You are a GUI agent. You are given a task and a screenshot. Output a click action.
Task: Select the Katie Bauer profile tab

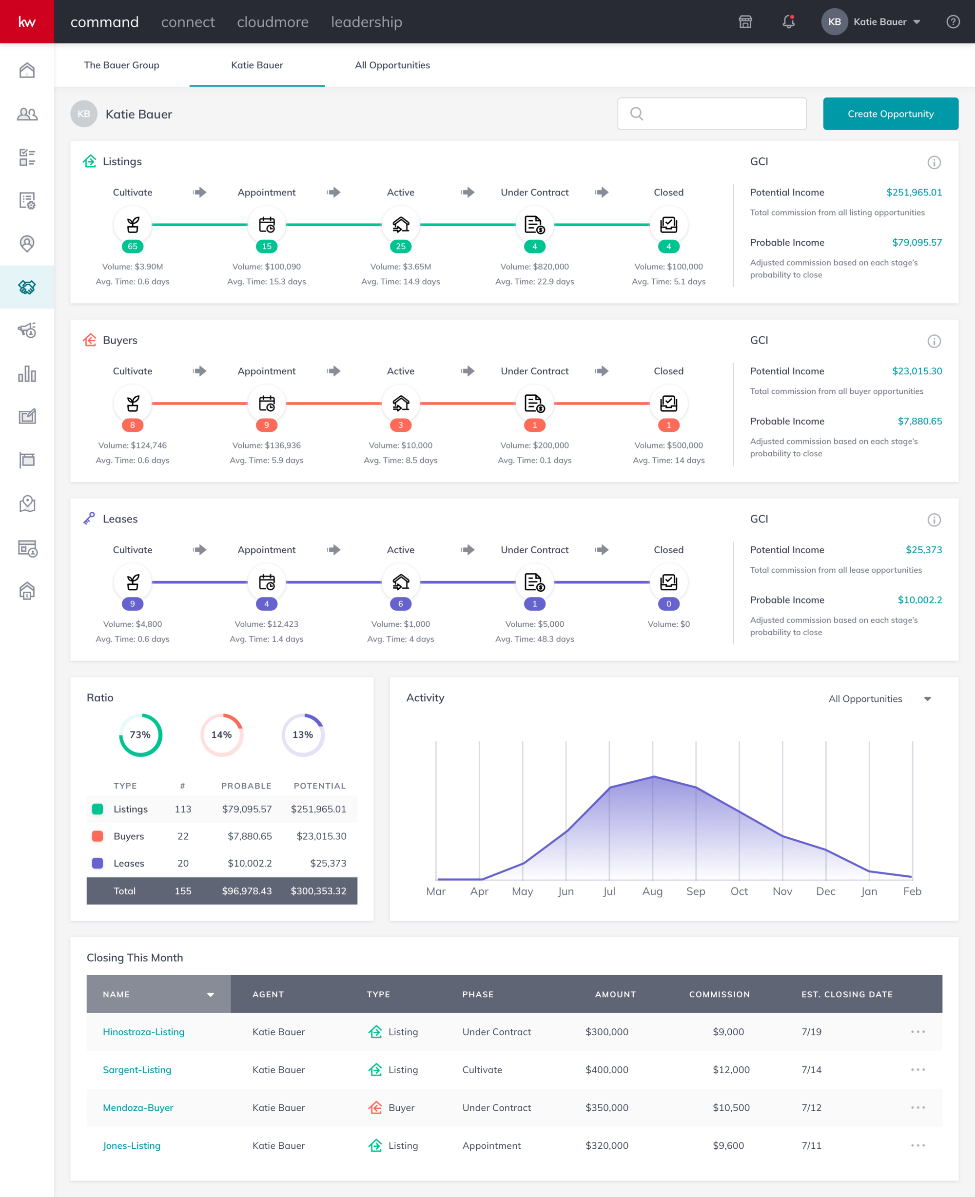coord(257,65)
